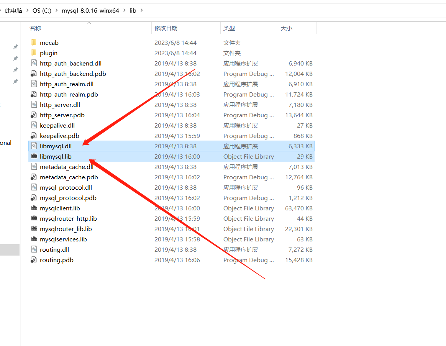
Task: Select http_server.dll file icon
Action: 34,105
